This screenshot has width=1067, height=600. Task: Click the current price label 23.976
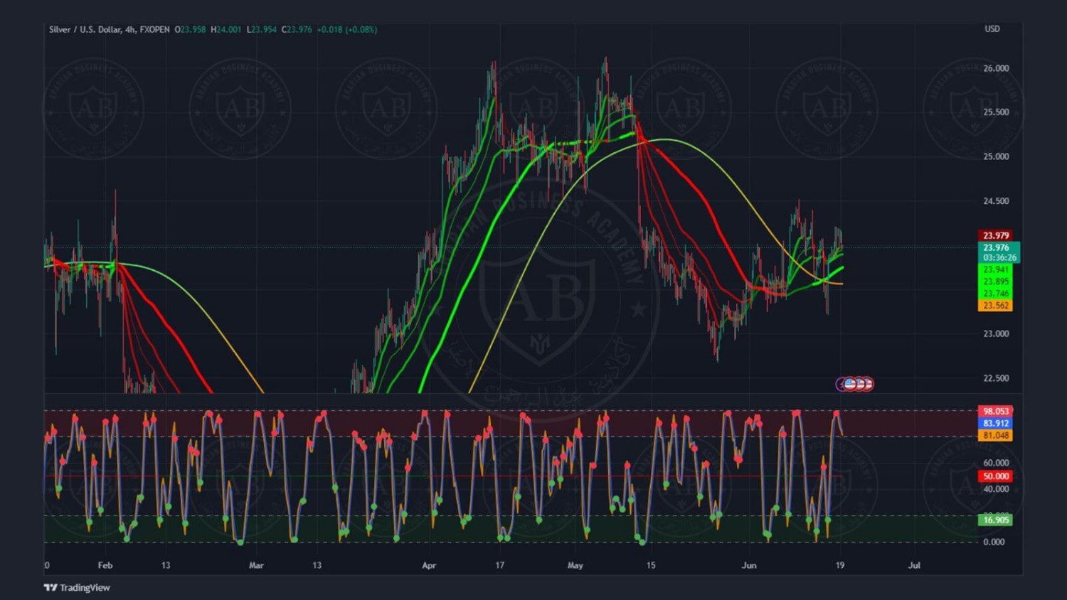[996, 247]
